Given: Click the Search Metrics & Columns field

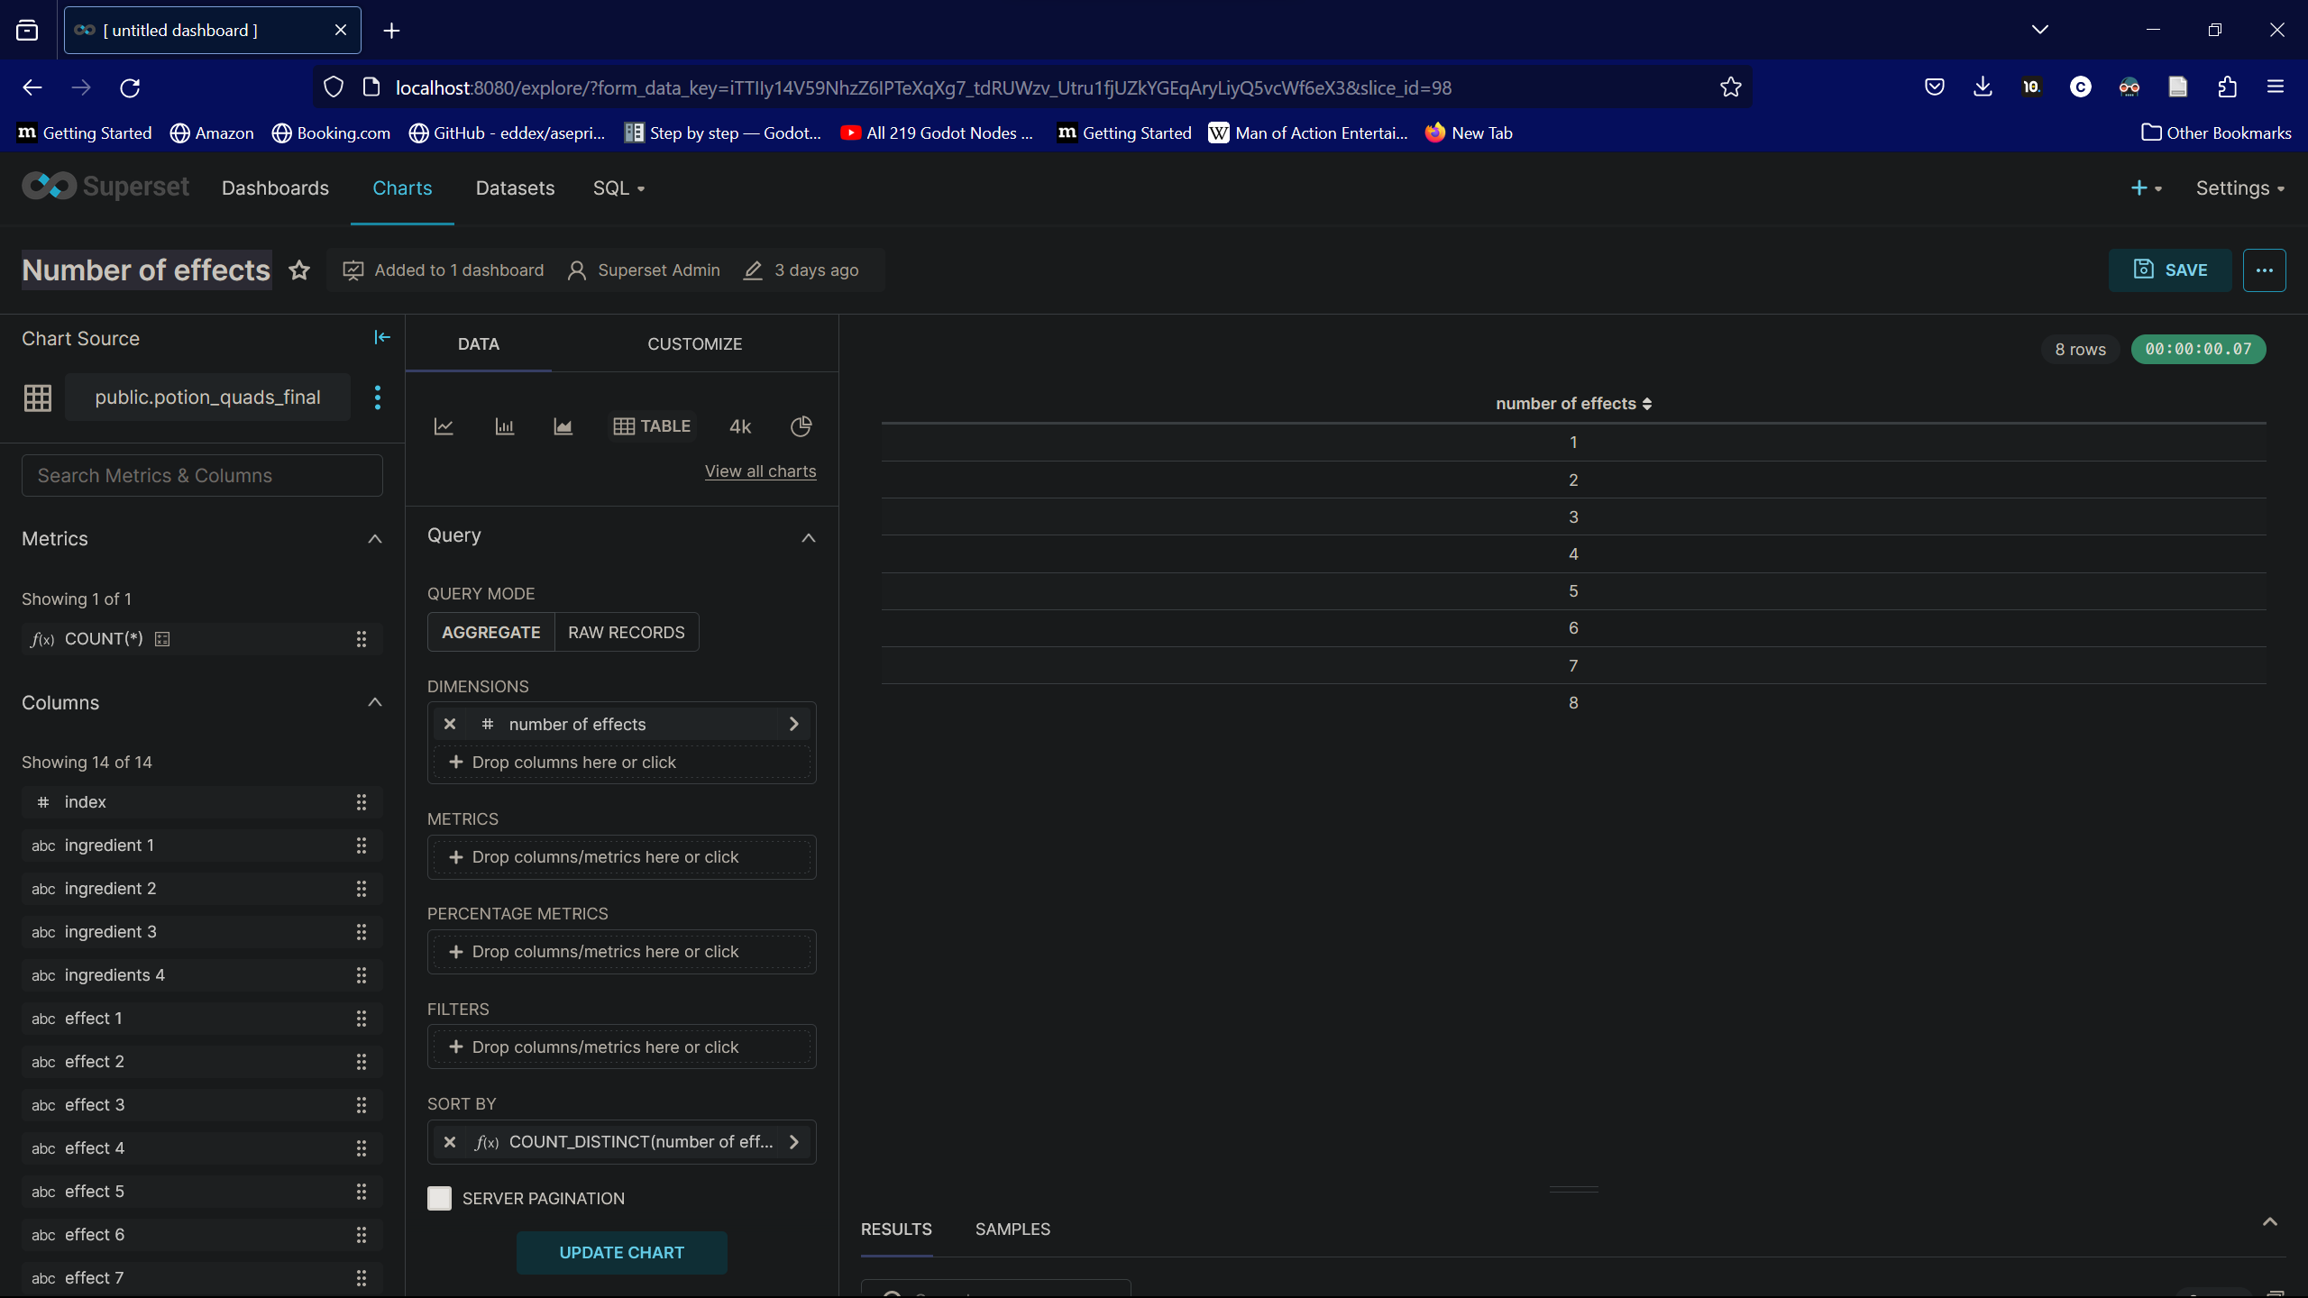Looking at the screenshot, I should point(202,476).
